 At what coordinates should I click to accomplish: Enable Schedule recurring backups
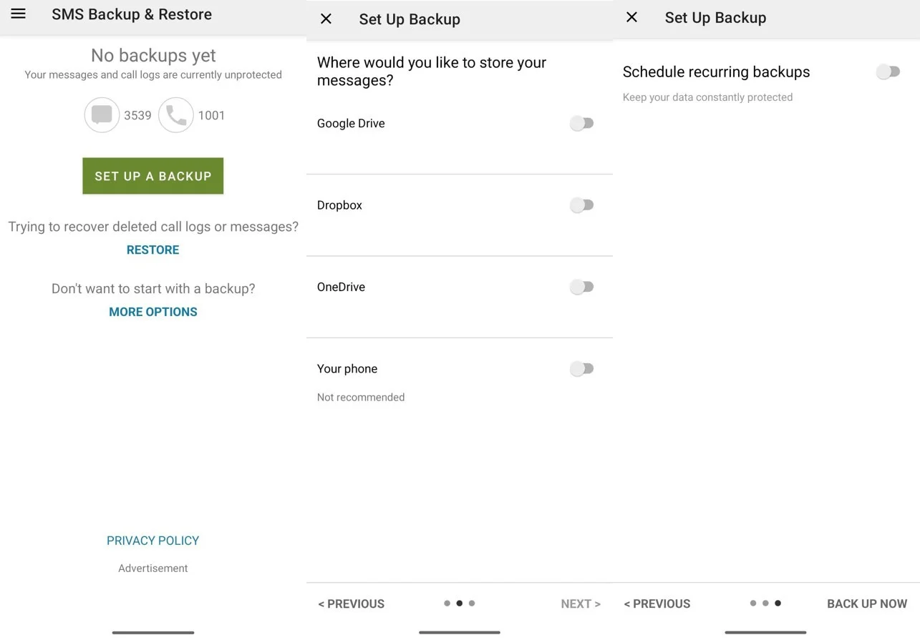888,72
